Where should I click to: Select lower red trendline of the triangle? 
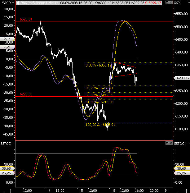[126, 75]
